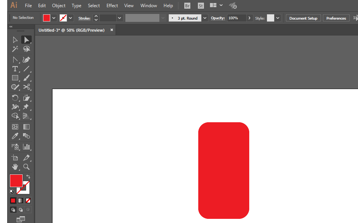
Task: Open Adobe Bridge with the Br icon
Action: click(x=187, y=6)
